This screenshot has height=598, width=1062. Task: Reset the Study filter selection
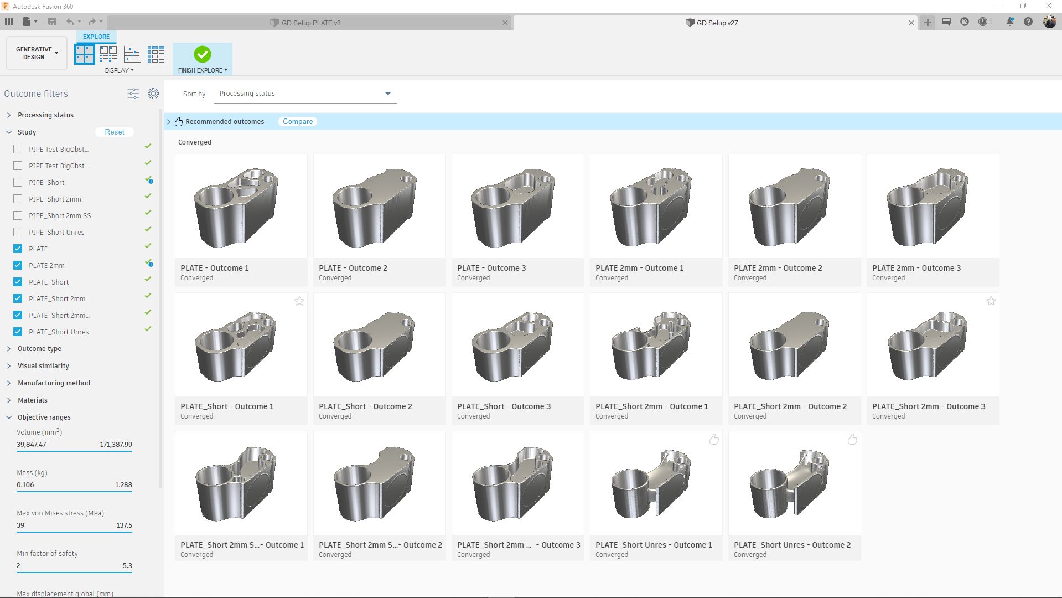click(x=115, y=132)
